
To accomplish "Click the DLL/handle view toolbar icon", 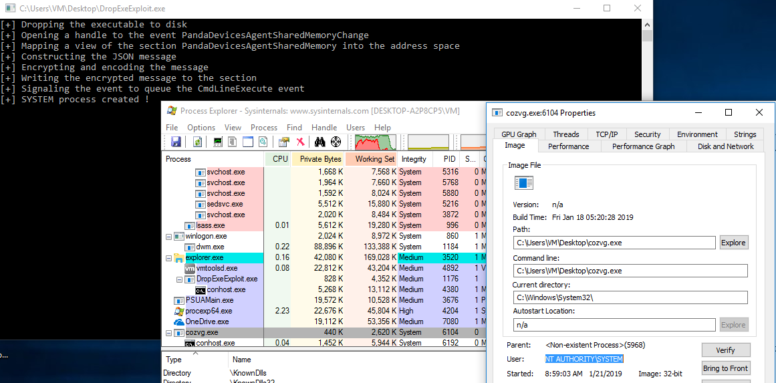I will [263, 142].
